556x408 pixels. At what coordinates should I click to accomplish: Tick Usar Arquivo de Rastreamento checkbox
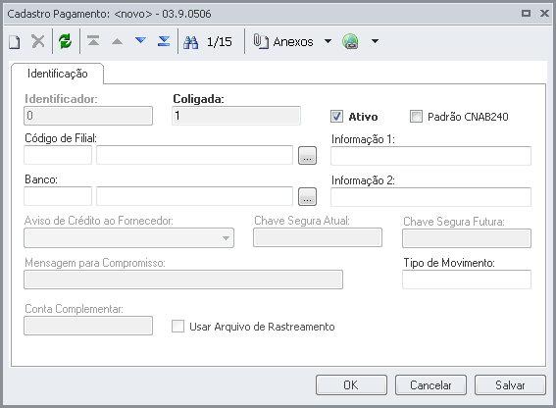coord(177,327)
